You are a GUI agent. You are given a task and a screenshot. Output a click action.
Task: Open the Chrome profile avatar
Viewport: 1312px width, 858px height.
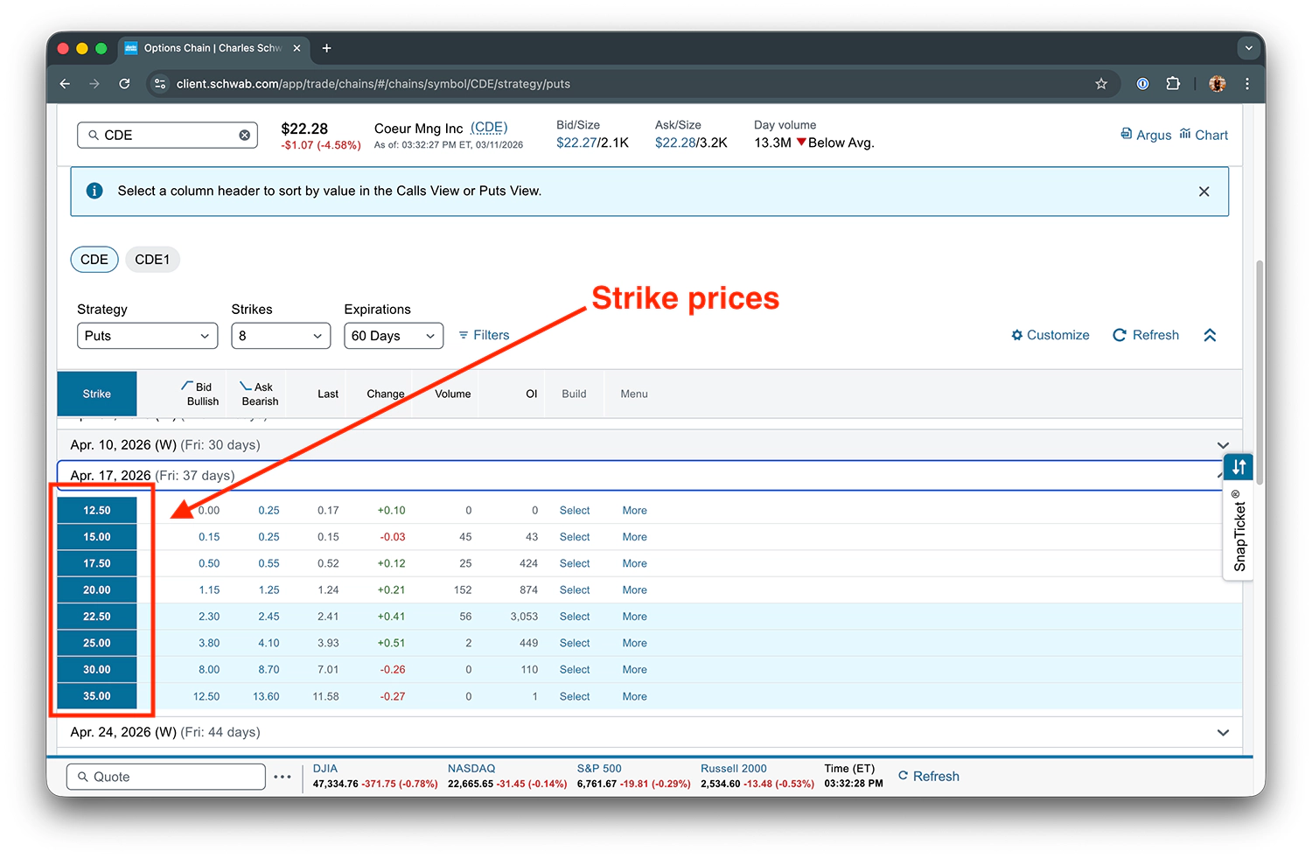click(1217, 84)
